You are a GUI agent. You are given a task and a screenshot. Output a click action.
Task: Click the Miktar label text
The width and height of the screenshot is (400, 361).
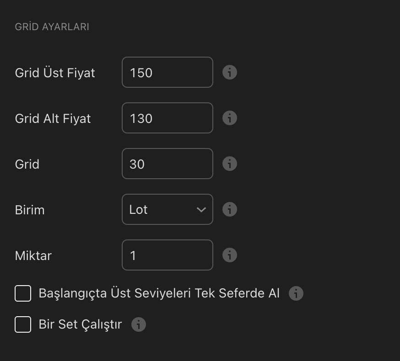pyautogui.click(x=33, y=255)
